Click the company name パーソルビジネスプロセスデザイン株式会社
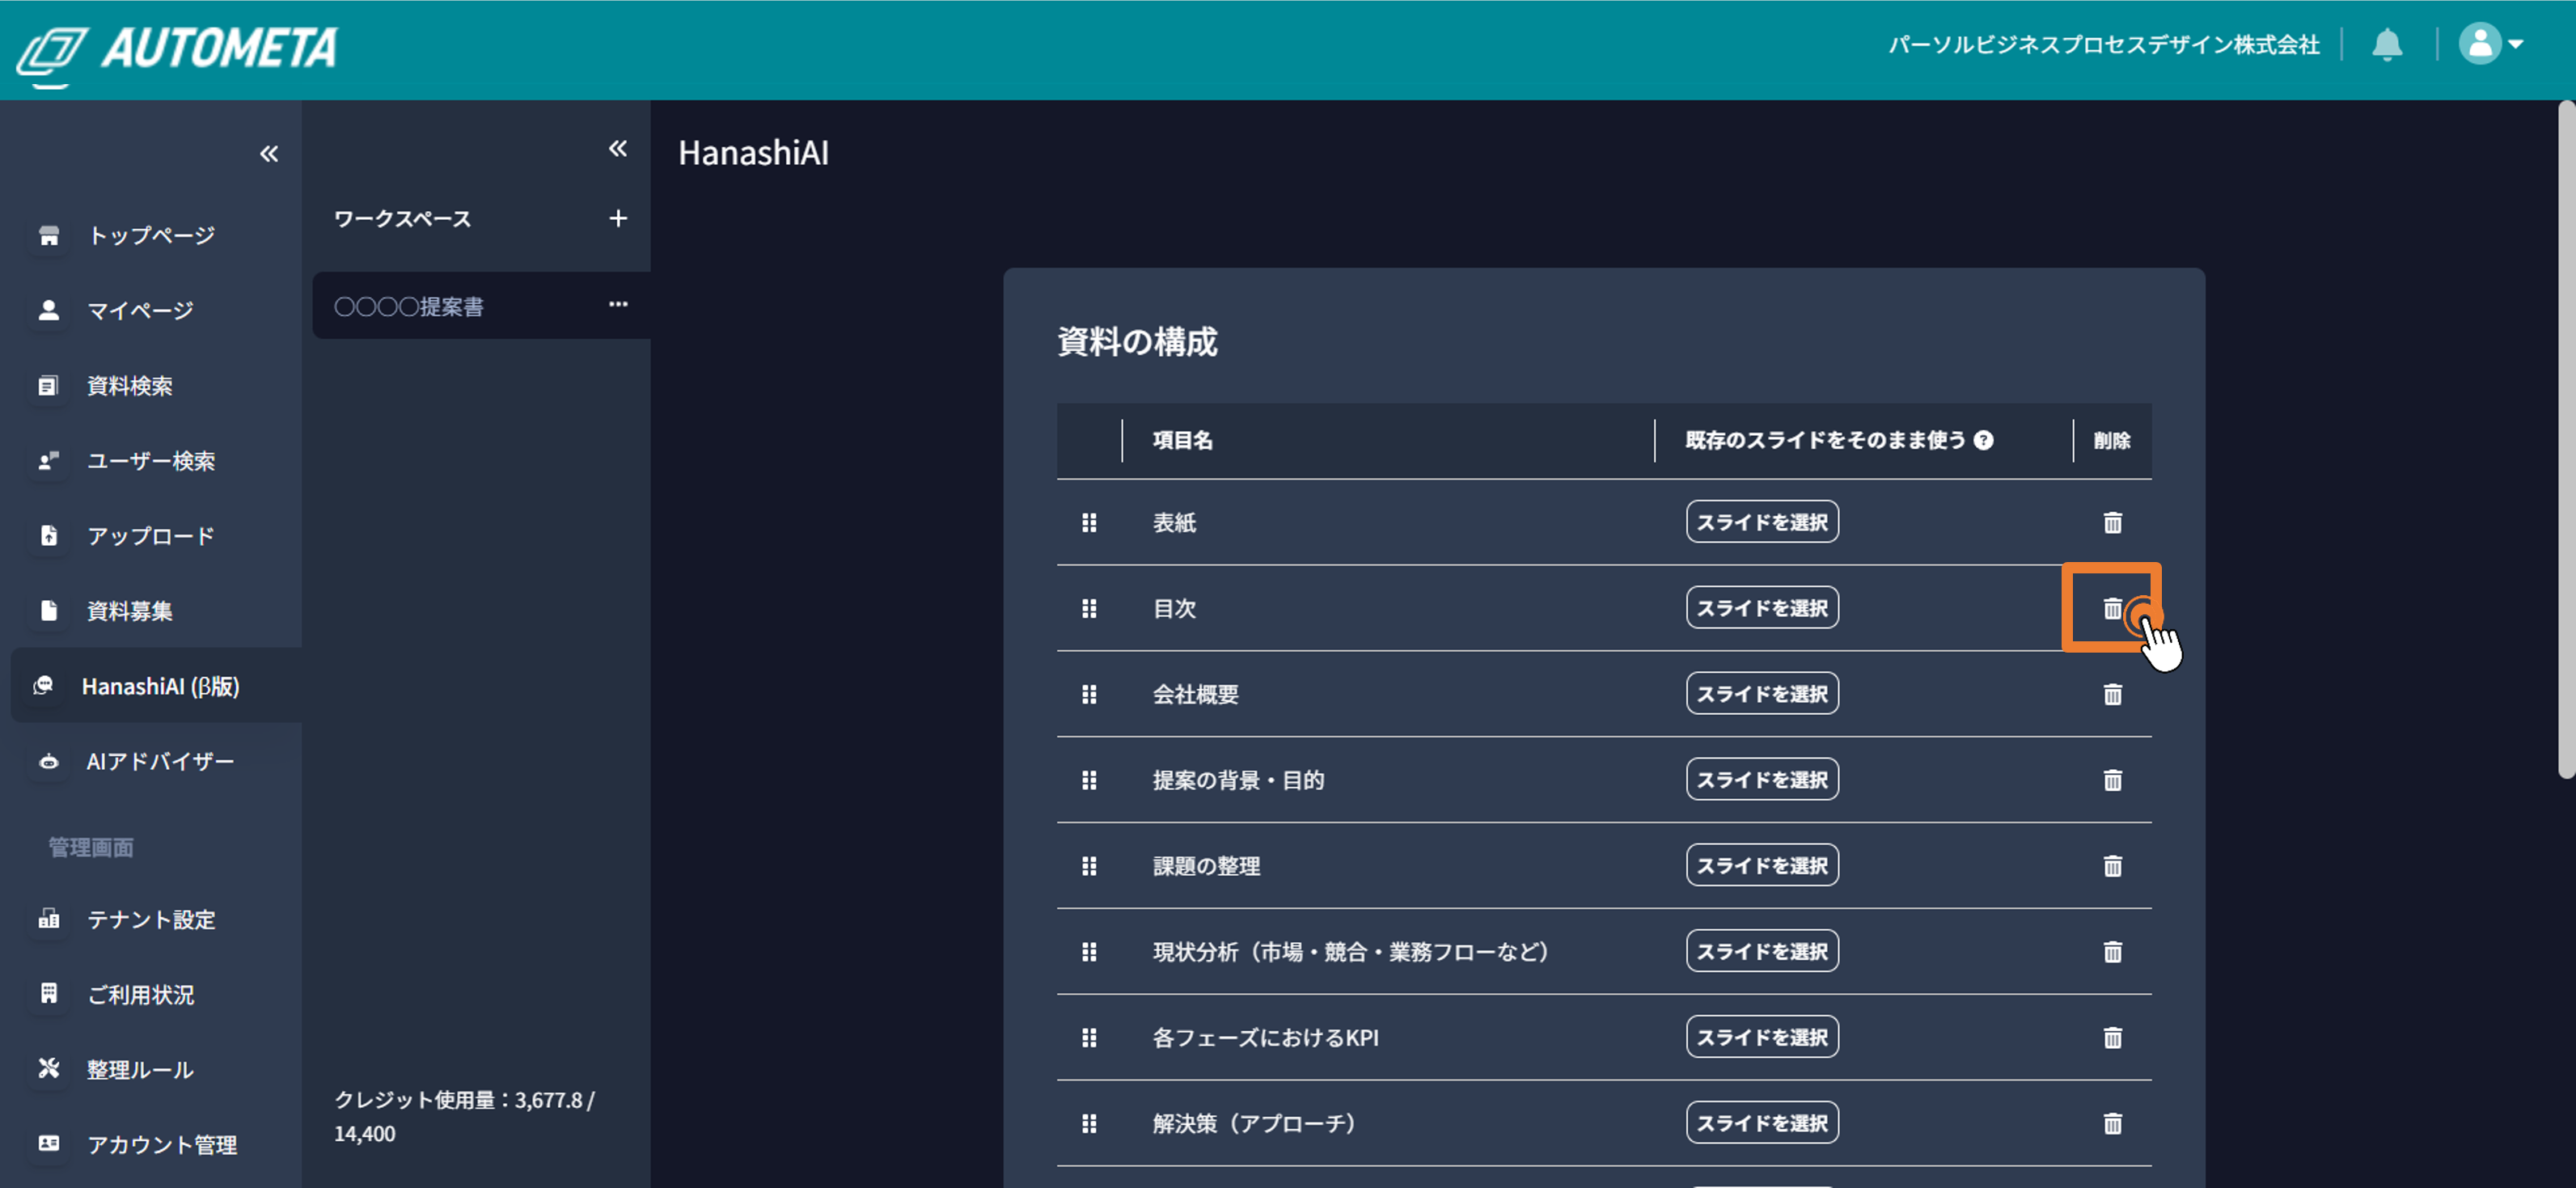The image size is (2576, 1188). point(2104,45)
